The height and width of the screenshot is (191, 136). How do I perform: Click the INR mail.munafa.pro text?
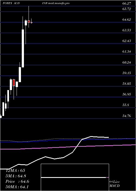56,3
